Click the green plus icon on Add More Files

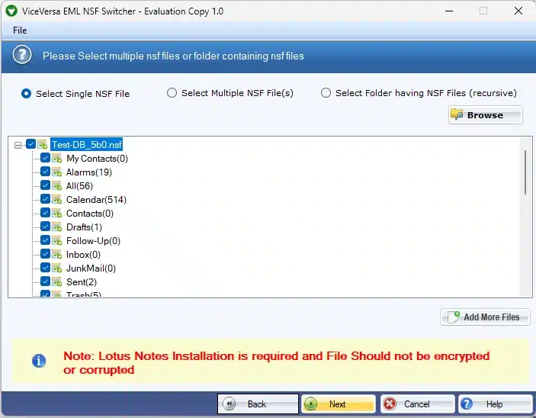[x=453, y=317]
